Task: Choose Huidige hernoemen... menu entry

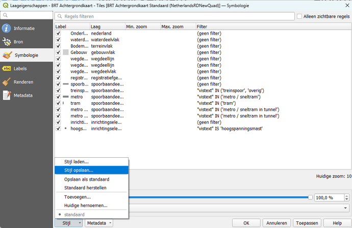Action: 92,206
